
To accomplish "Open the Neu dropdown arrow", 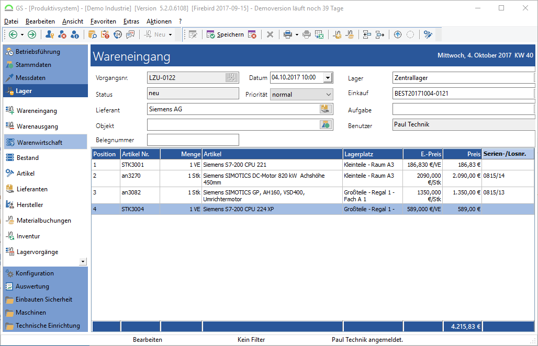I will [170, 34].
